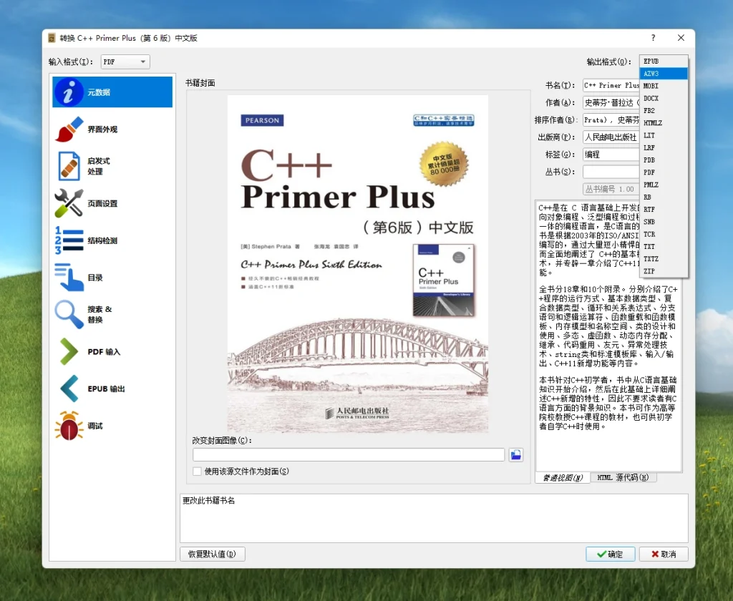The image size is (733, 601).
Task: Open the 界面外观 paintbrush section
Action: tap(69, 129)
